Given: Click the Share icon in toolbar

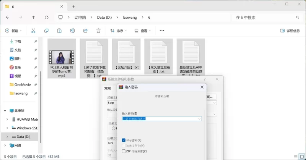Looking at the screenshot, I should (85, 31).
